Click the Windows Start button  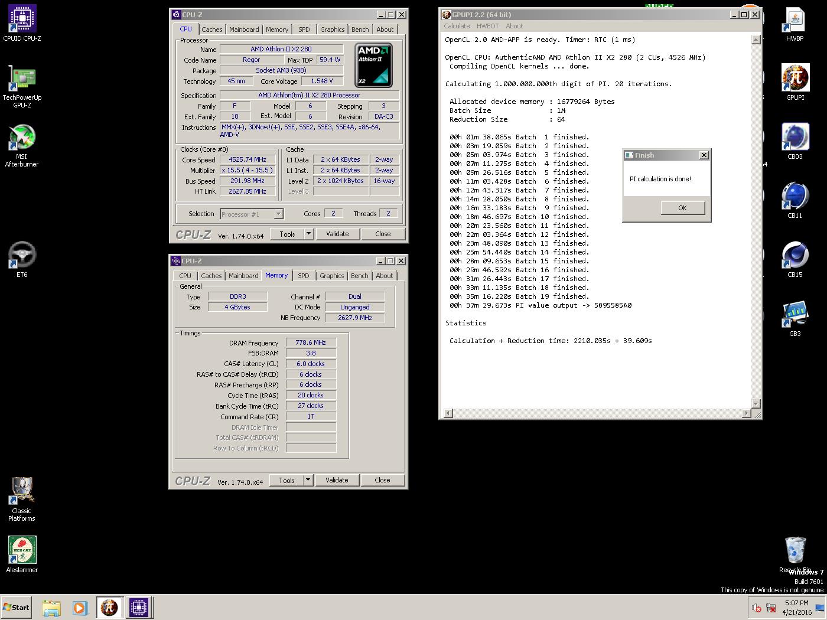pos(16,607)
